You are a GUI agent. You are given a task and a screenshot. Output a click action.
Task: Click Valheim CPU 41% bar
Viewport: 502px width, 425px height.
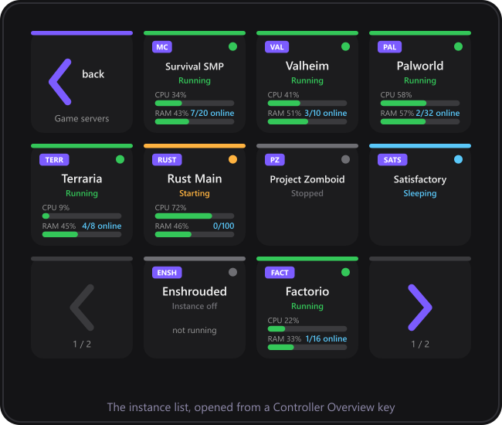[307, 103]
